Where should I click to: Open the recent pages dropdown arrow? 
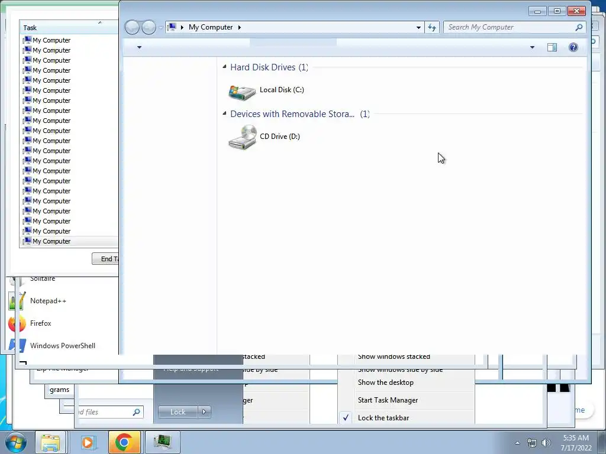coord(161,28)
